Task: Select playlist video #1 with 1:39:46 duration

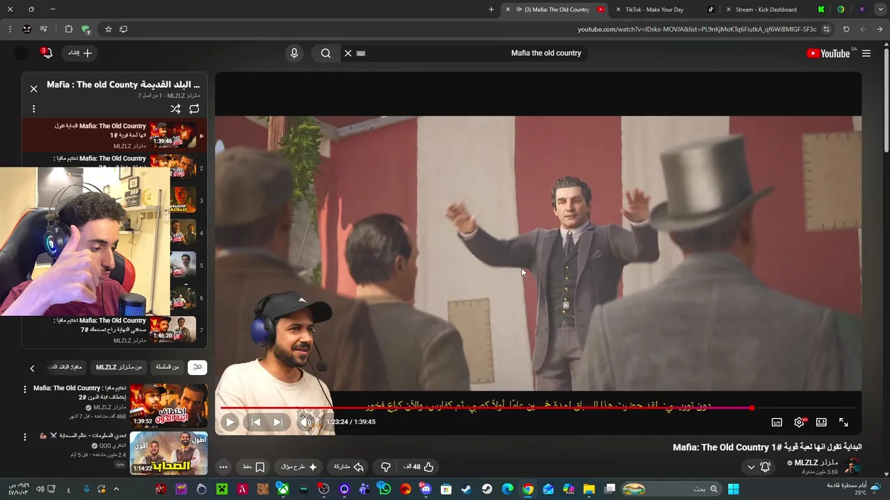Action: coord(115,135)
